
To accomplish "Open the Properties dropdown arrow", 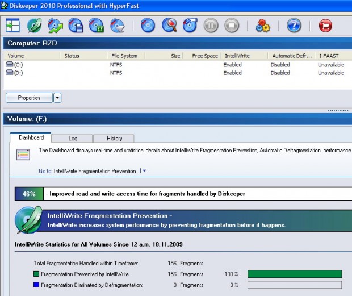I will pyautogui.click(x=57, y=98).
